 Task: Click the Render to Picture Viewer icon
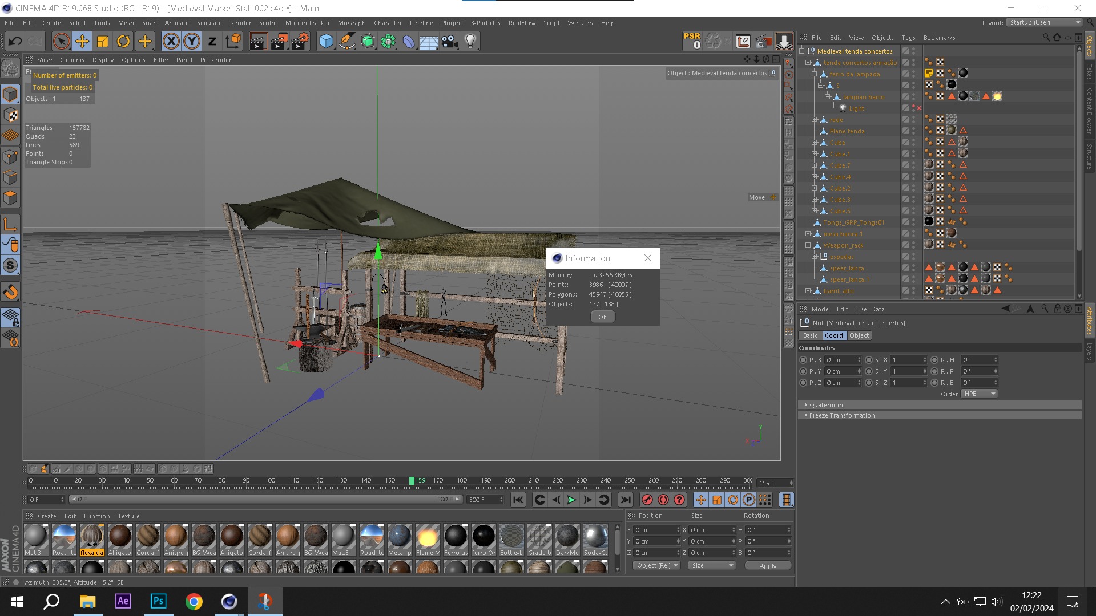pos(279,41)
